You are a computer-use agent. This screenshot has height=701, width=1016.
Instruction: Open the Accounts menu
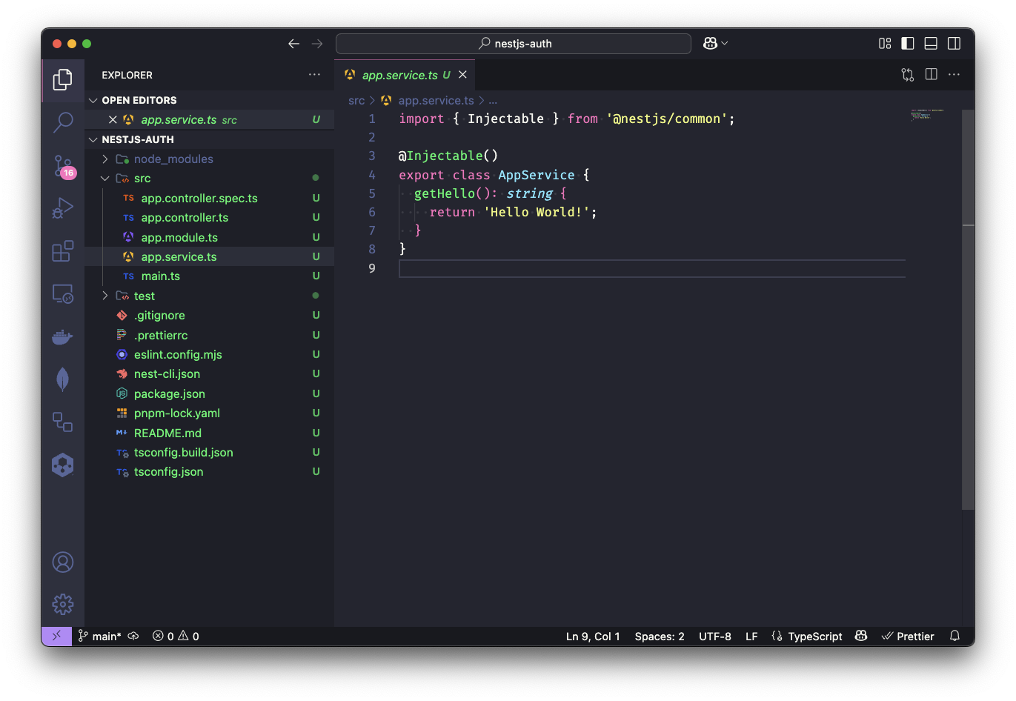63,562
